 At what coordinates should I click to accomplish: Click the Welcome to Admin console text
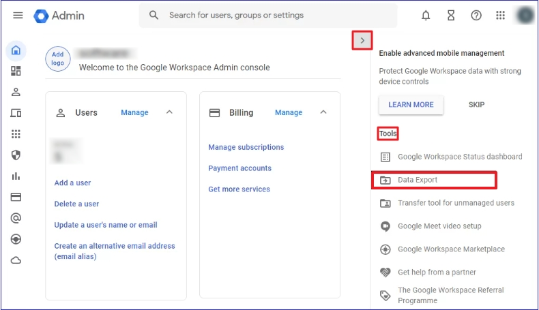click(x=174, y=67)
